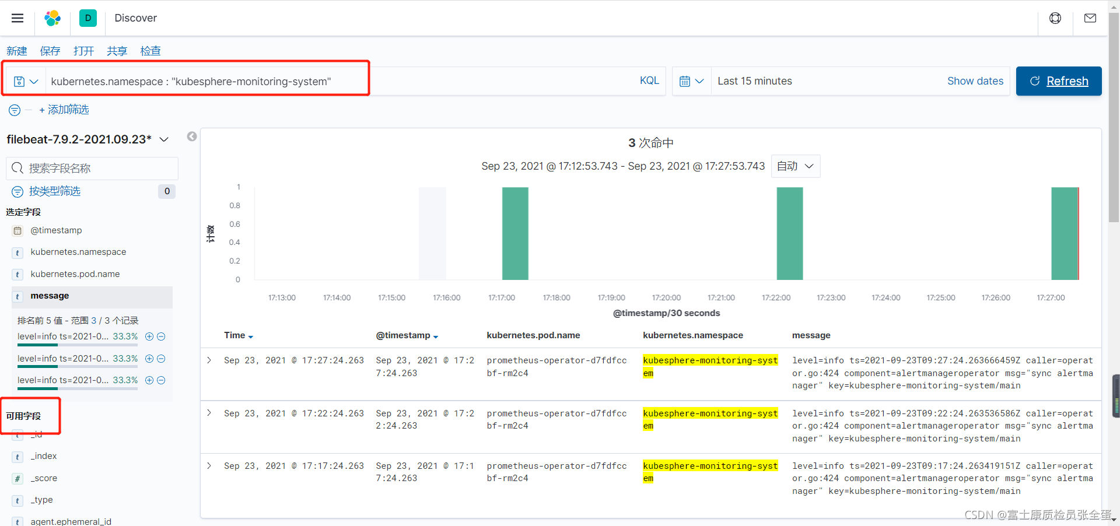
Task: Exclude second message value minus icon
Action: (162, 359)
